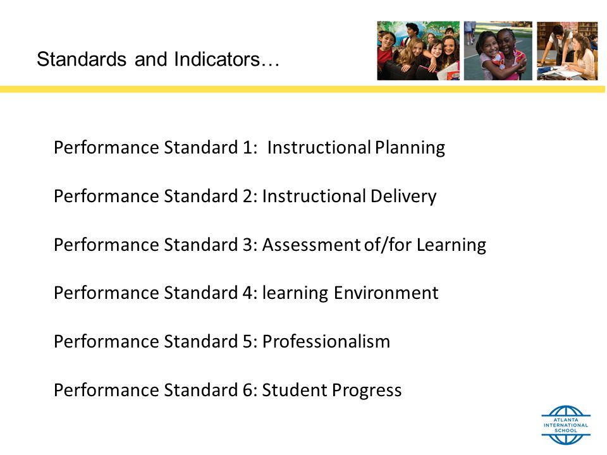Select the two girls hugging photo
The image size is (607, 455).
(x=498, y=51)
